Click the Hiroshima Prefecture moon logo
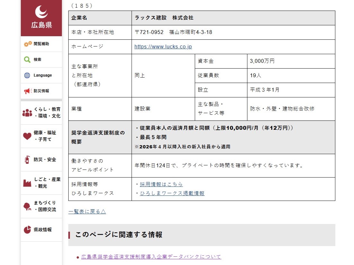 pos(41,12)
